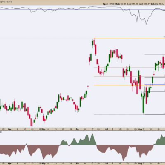Click the ticker symbol title at top left
The width and height of the screenshot is (165, 165).
(6, 2)
